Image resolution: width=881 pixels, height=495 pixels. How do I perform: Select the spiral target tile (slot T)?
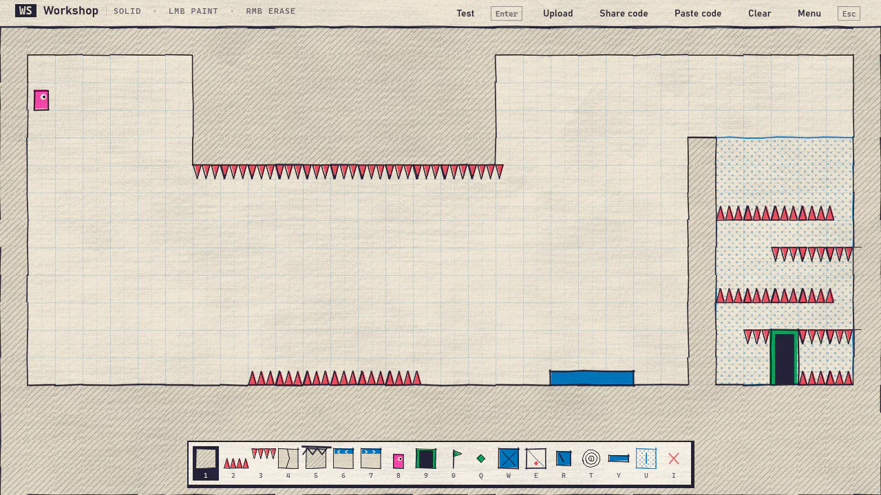pos(591,459)
